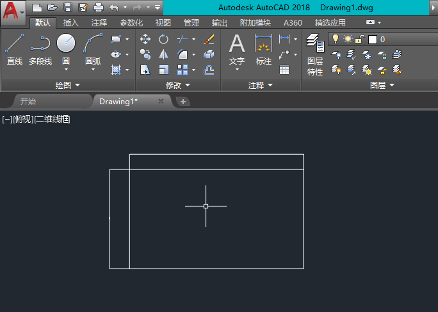Toggle the layer lock padlock
This screenshot has width=438, height=312.
(360, 39)
